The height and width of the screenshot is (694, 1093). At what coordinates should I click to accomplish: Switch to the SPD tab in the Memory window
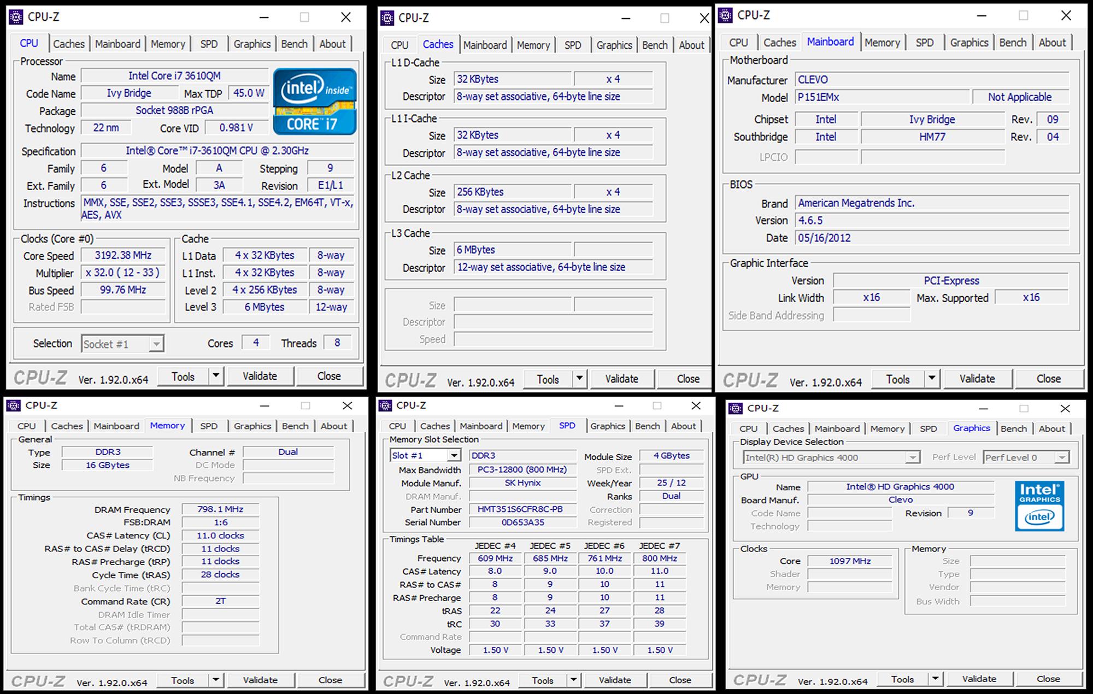(209, 426)
